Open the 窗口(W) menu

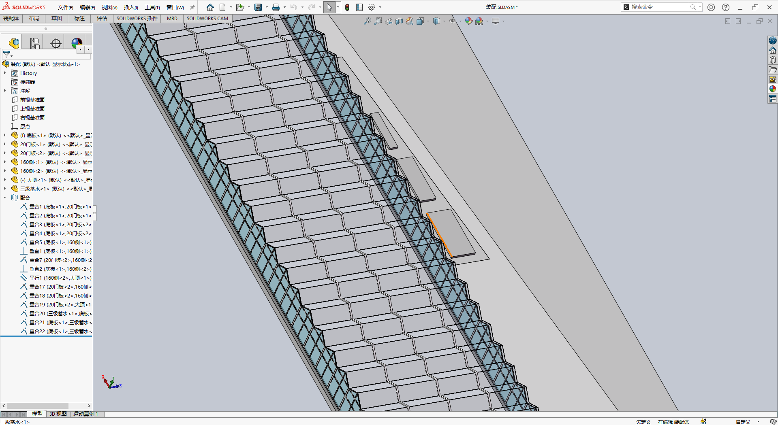coord(175,7)
